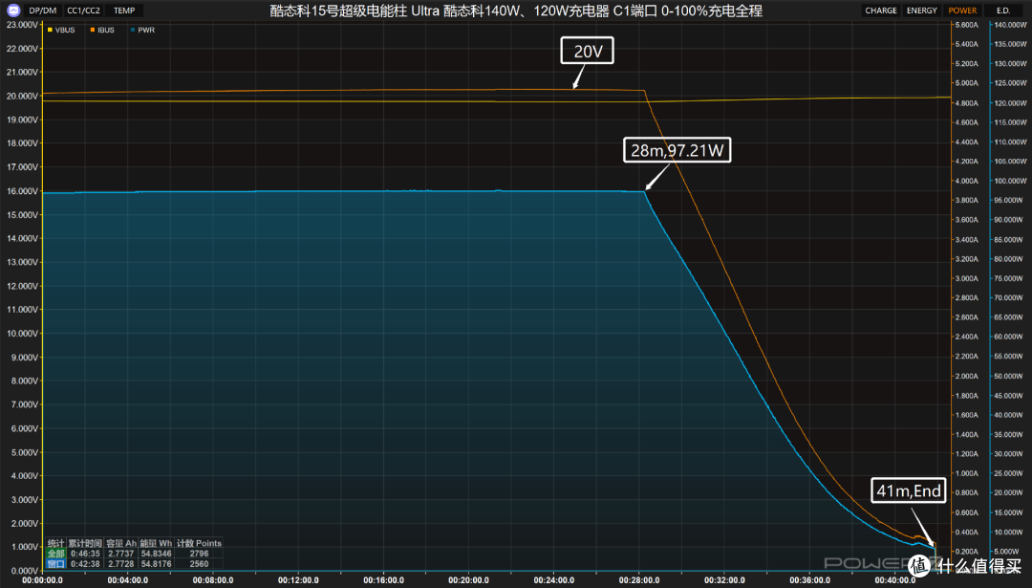Click the 54.8346 energy value
The width and height of the screenshot is (1032, 588).
pos(156,554)
